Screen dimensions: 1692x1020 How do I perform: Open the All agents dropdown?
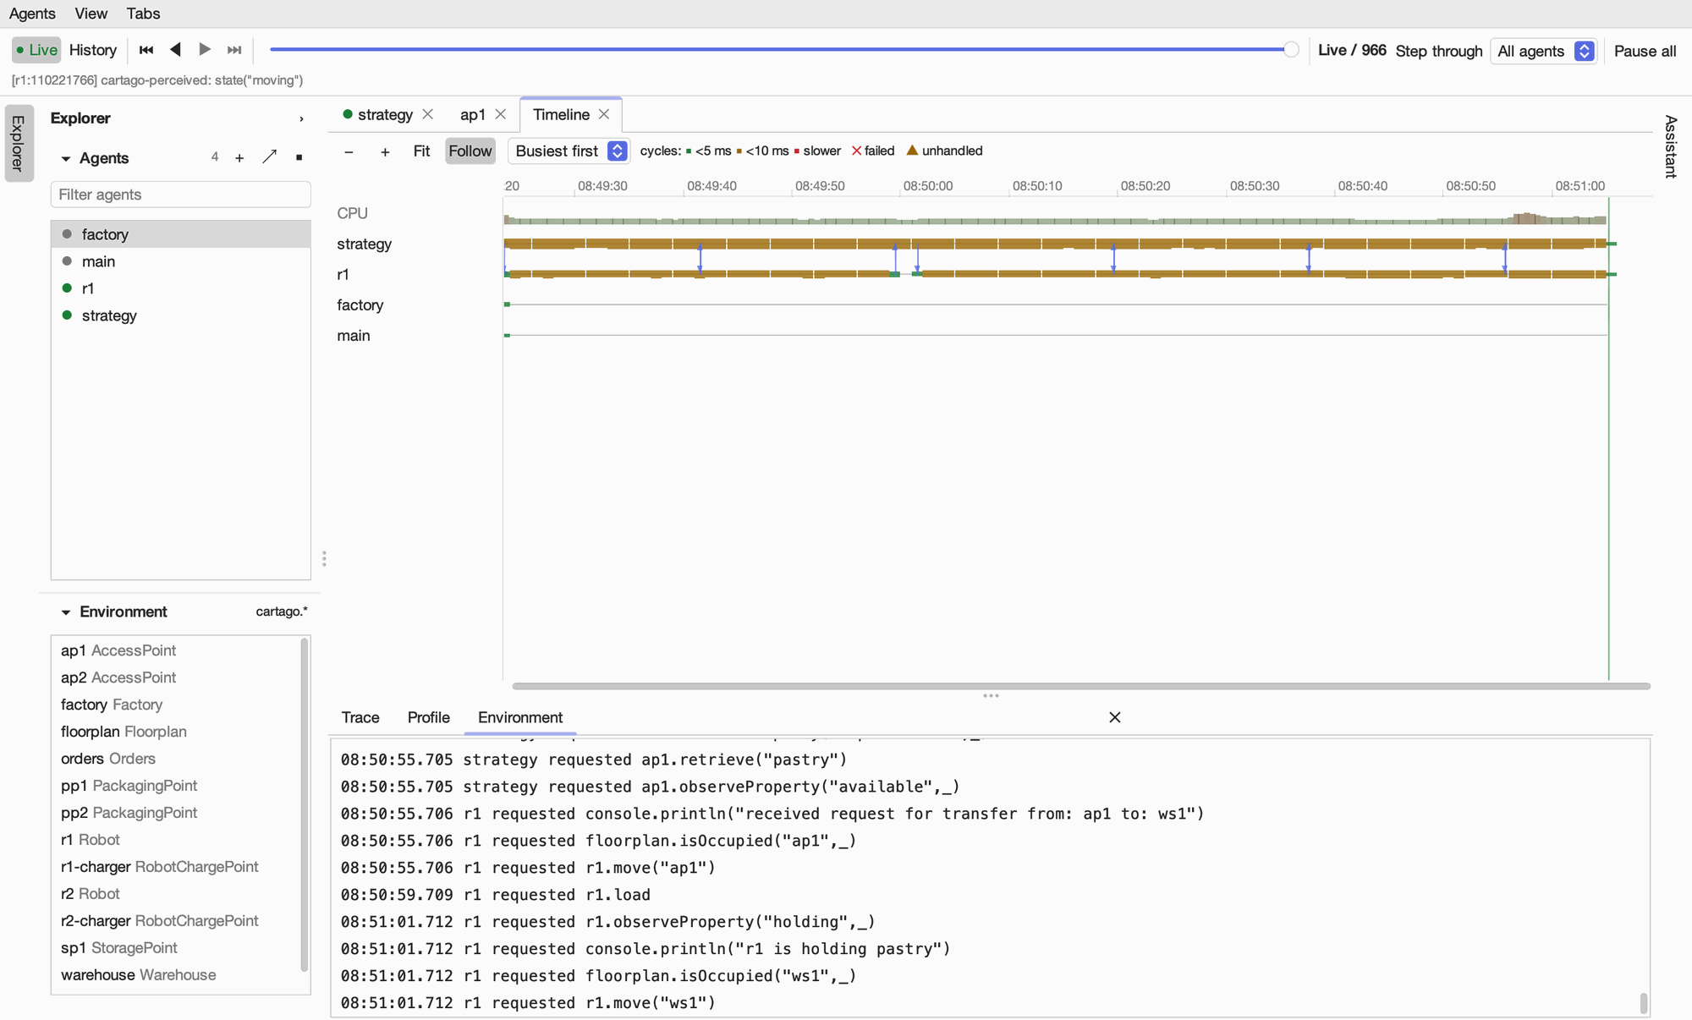(1544, 51)
